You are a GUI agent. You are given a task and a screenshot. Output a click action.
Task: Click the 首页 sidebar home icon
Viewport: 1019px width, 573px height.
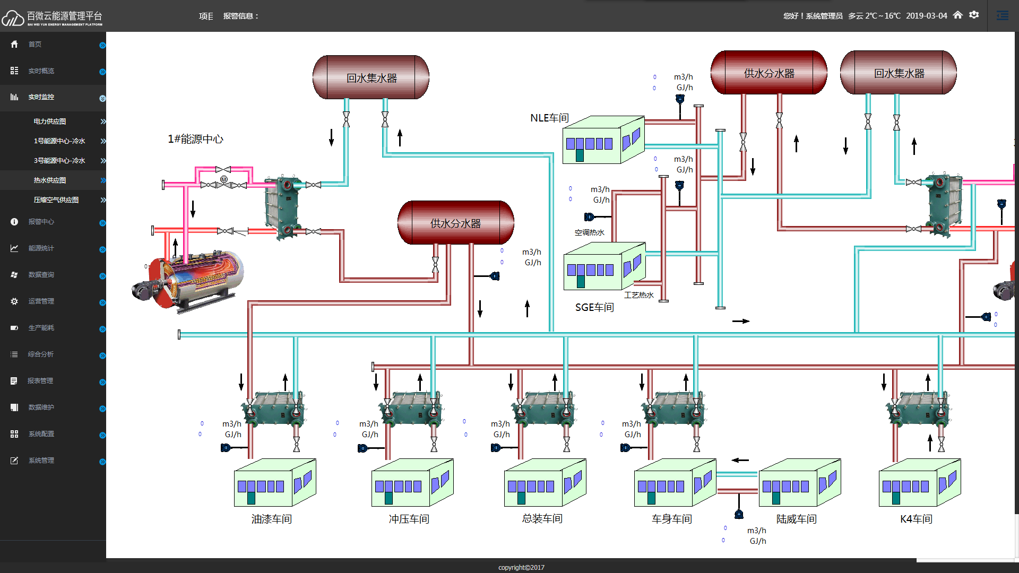(14, 45)
